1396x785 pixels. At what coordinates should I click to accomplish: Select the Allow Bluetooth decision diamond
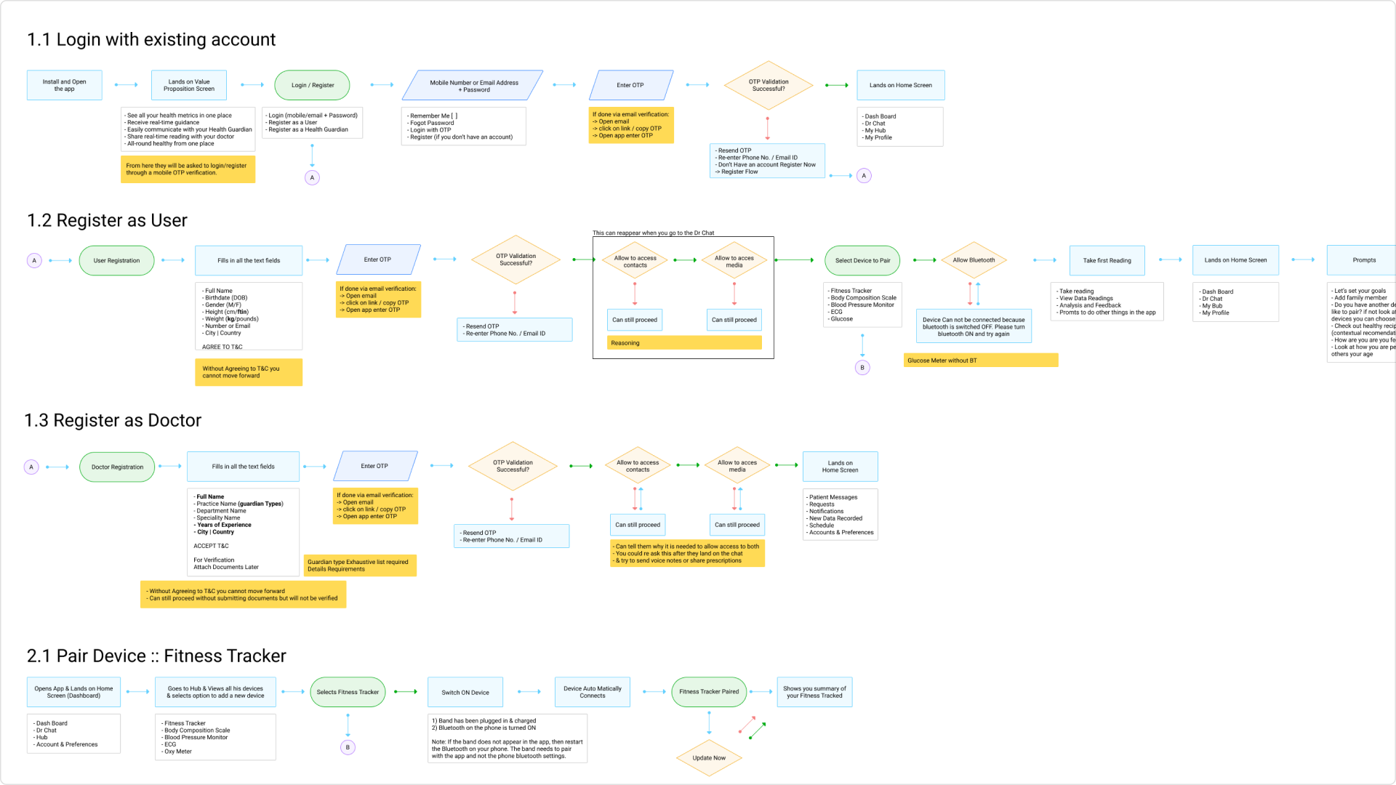(x=974, y=260)
